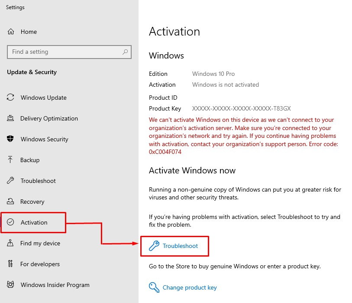Select the Windows Update sidebar icon
352x303 pixels.
pyautogui.click(x=10, y=98)
